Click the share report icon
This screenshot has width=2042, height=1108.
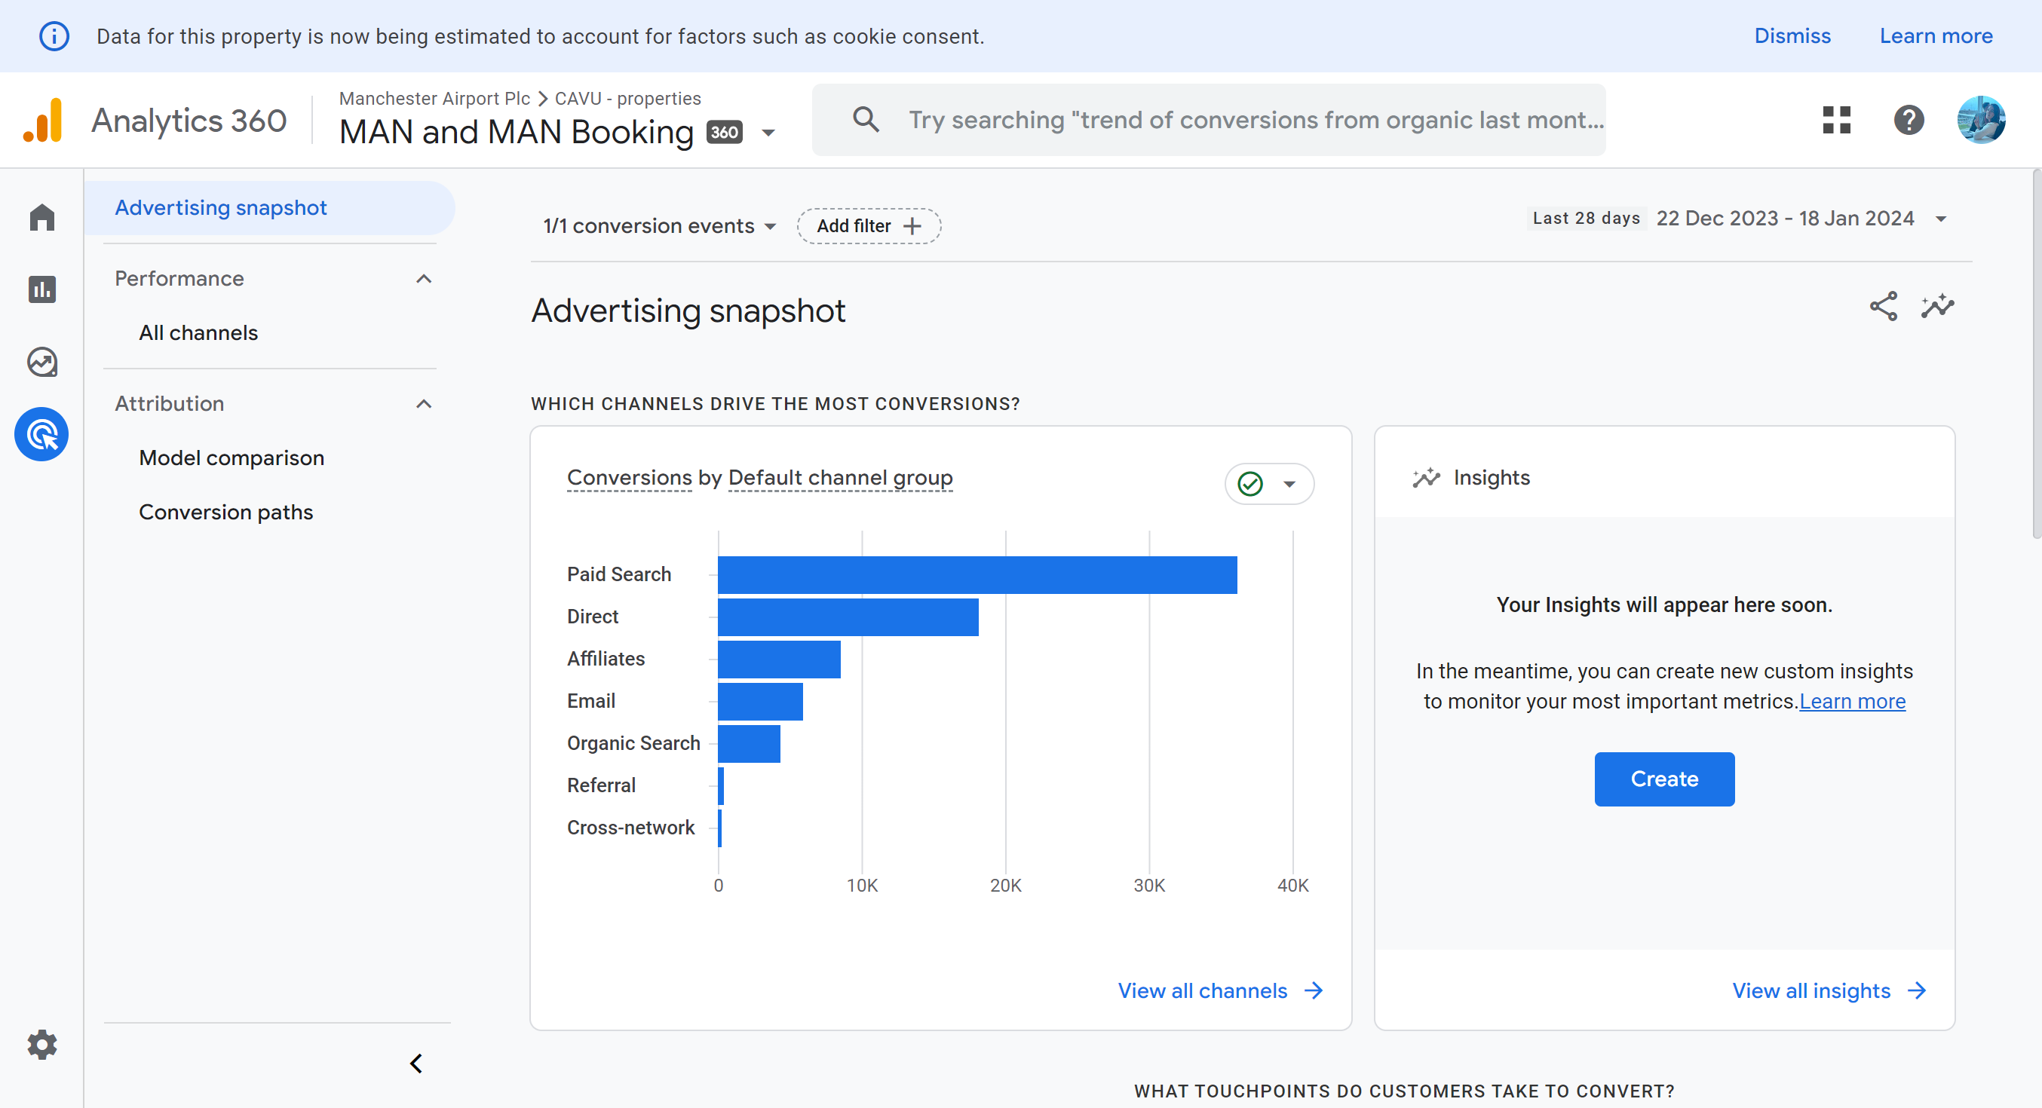1884,307
